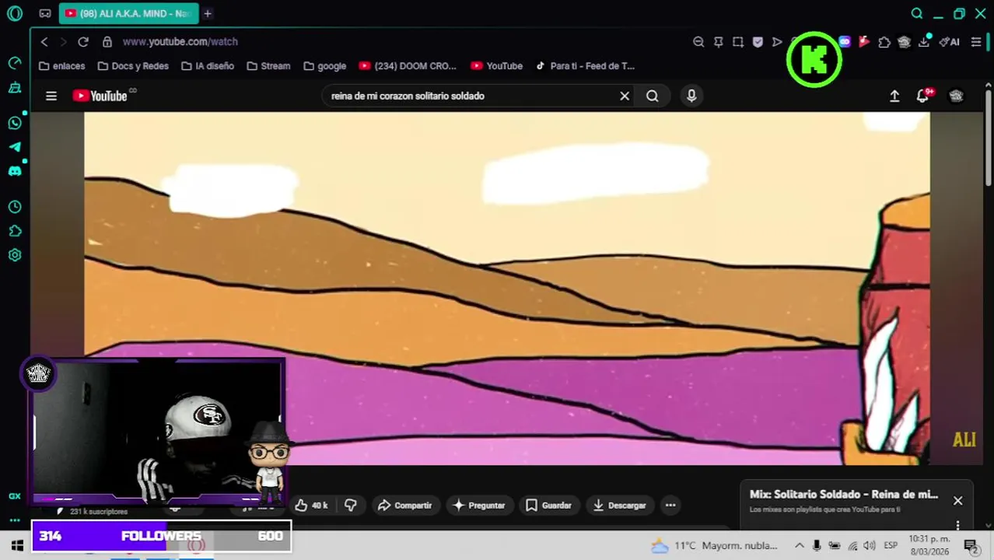Viewport: 994px width, 560px height.
Task: Click the zoom out magnifier icon
Action: tap(698, 41)
